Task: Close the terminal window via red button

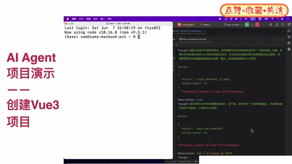Action: tap(66, 24)
